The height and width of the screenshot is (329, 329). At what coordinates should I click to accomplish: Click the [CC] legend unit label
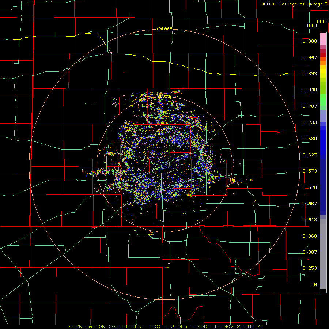click(x=312, y=25)
